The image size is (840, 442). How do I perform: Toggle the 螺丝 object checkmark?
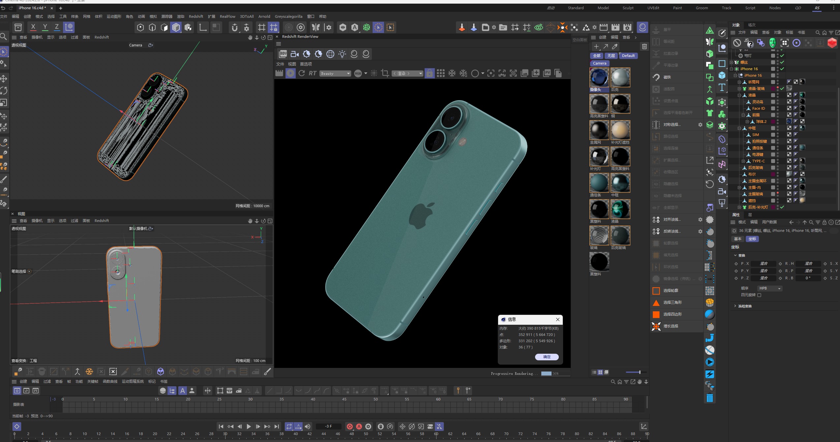782,62
